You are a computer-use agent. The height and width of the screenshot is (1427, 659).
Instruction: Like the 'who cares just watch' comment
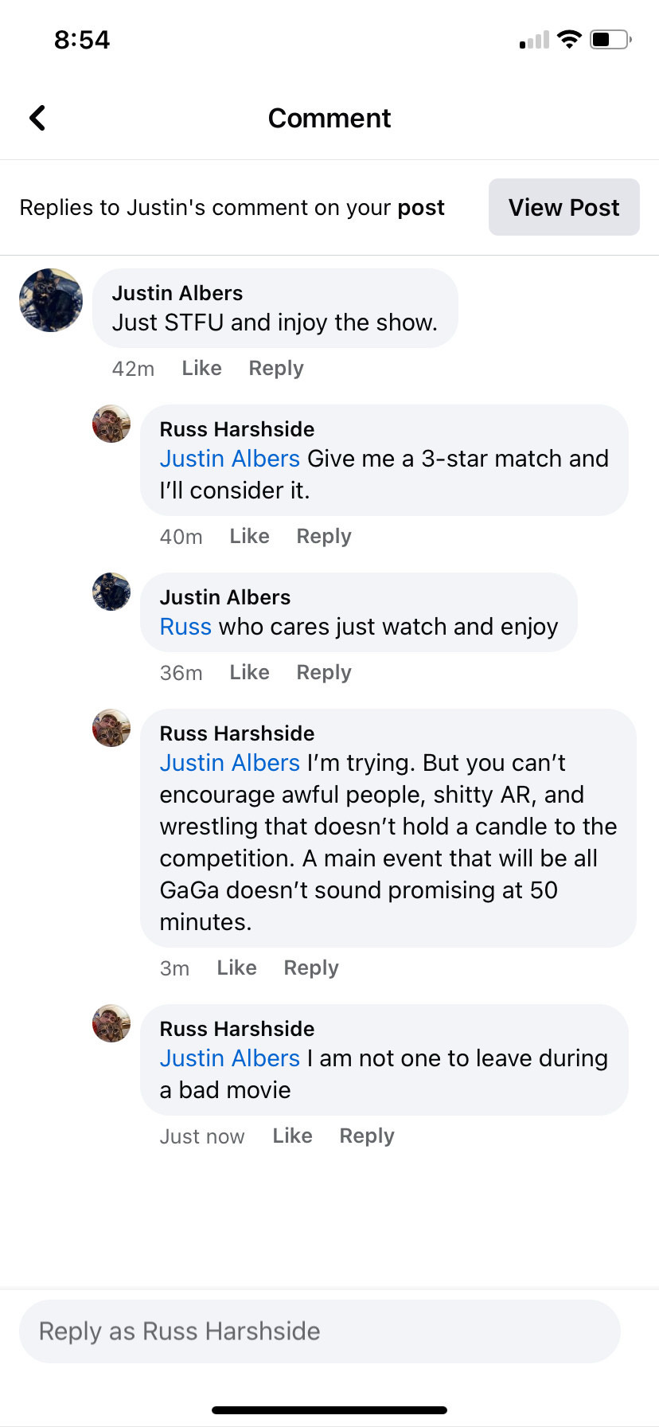[x=249, y=672]
